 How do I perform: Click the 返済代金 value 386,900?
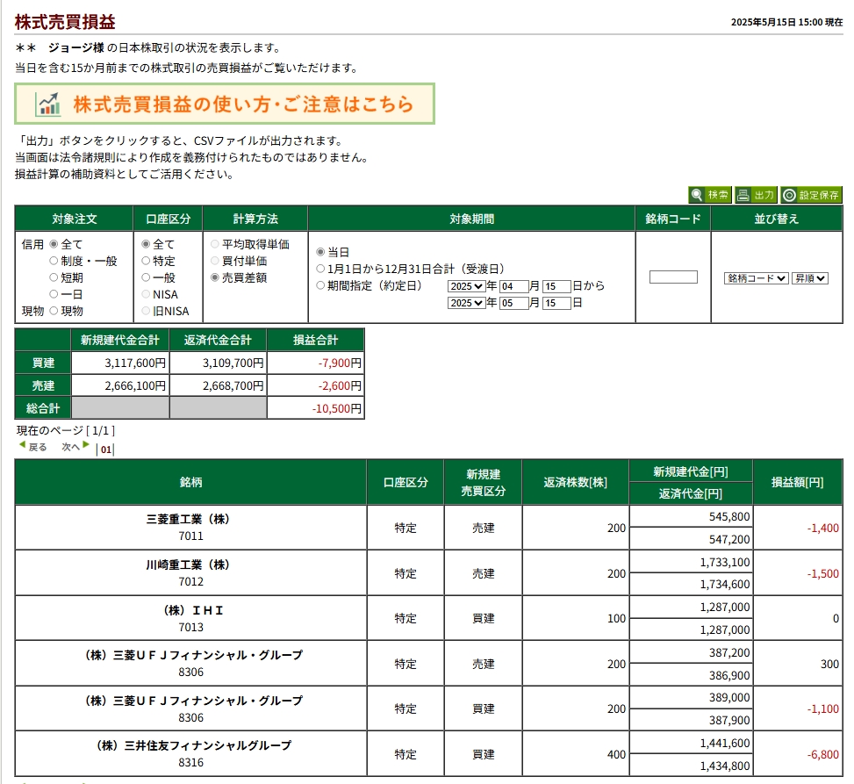729,676
